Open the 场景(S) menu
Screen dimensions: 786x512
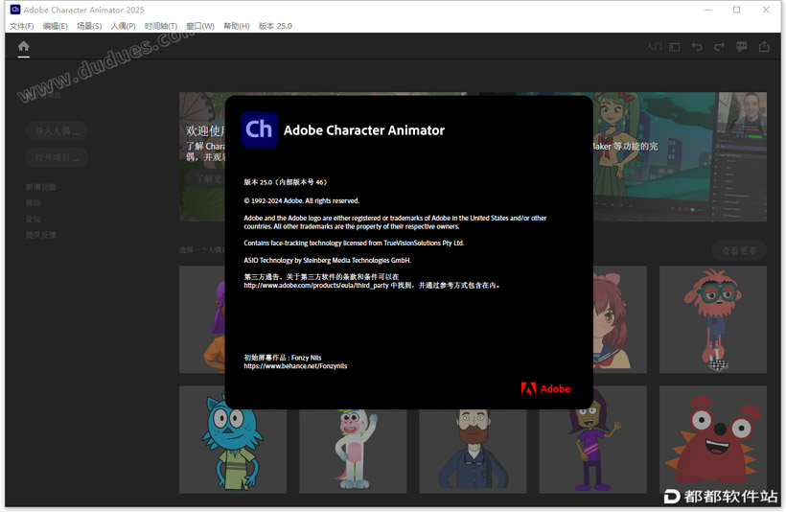[89, 26]
